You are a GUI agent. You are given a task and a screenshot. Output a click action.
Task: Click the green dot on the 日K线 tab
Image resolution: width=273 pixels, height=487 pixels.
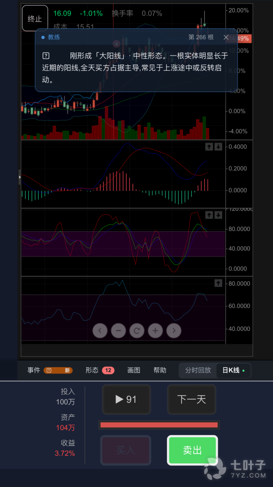(x=244, y=371)
